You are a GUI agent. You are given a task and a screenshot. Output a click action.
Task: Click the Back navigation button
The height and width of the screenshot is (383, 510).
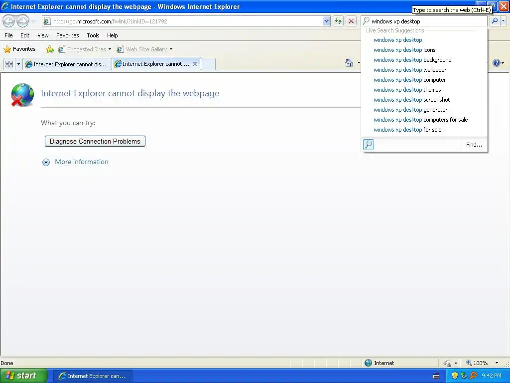click(9, 21)
